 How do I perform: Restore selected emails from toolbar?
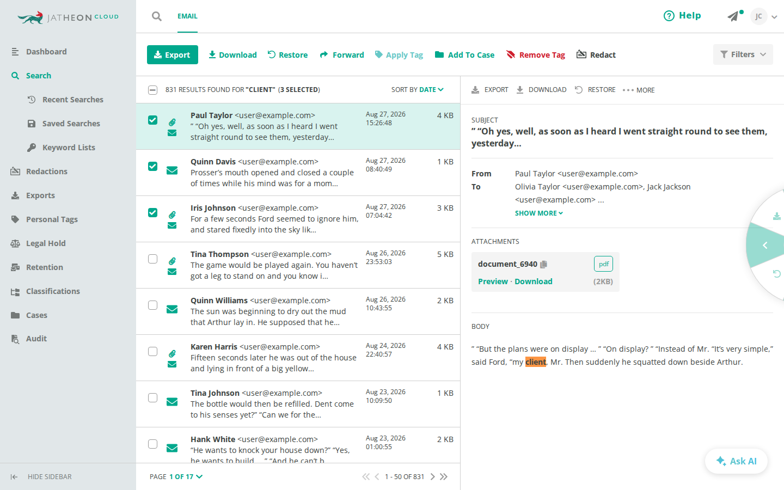pos(287,54)
